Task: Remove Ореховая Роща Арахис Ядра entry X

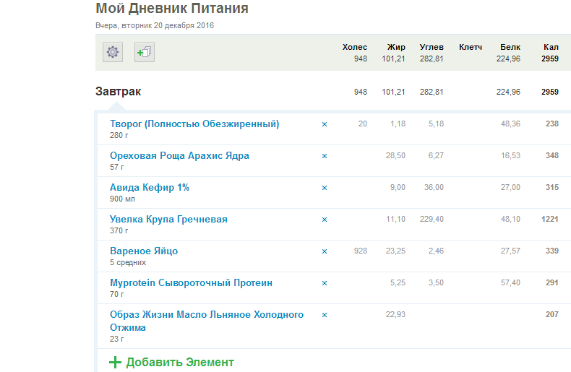Action: 325,156
